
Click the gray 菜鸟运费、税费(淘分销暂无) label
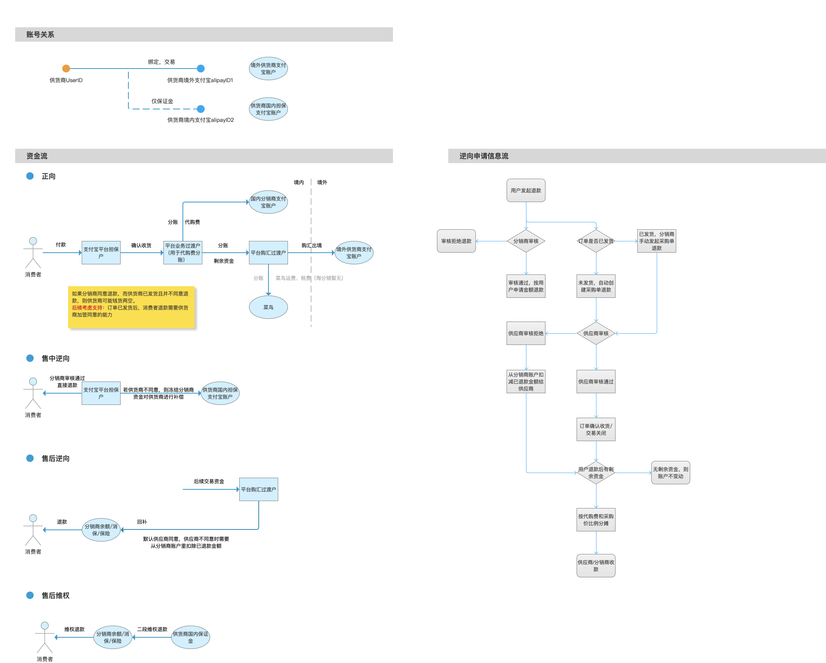(309, 278)
